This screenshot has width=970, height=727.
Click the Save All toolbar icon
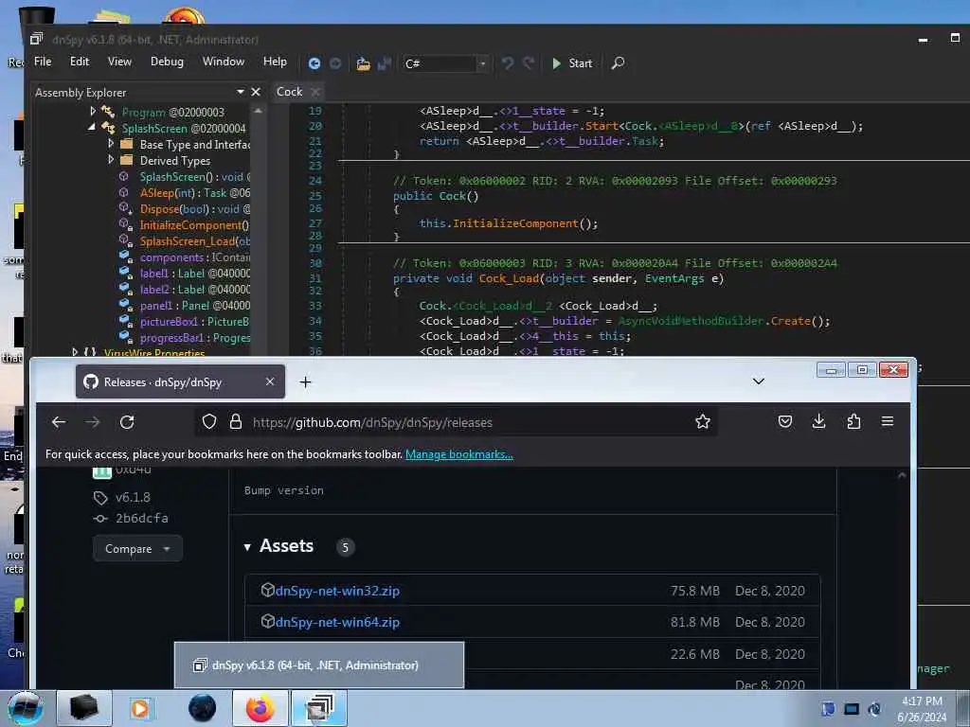pyautogui.click(x=385, y=63)
